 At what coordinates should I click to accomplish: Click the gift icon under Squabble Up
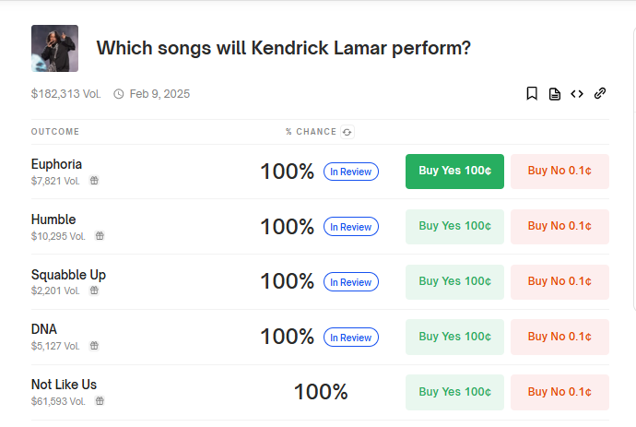point(94,291)
